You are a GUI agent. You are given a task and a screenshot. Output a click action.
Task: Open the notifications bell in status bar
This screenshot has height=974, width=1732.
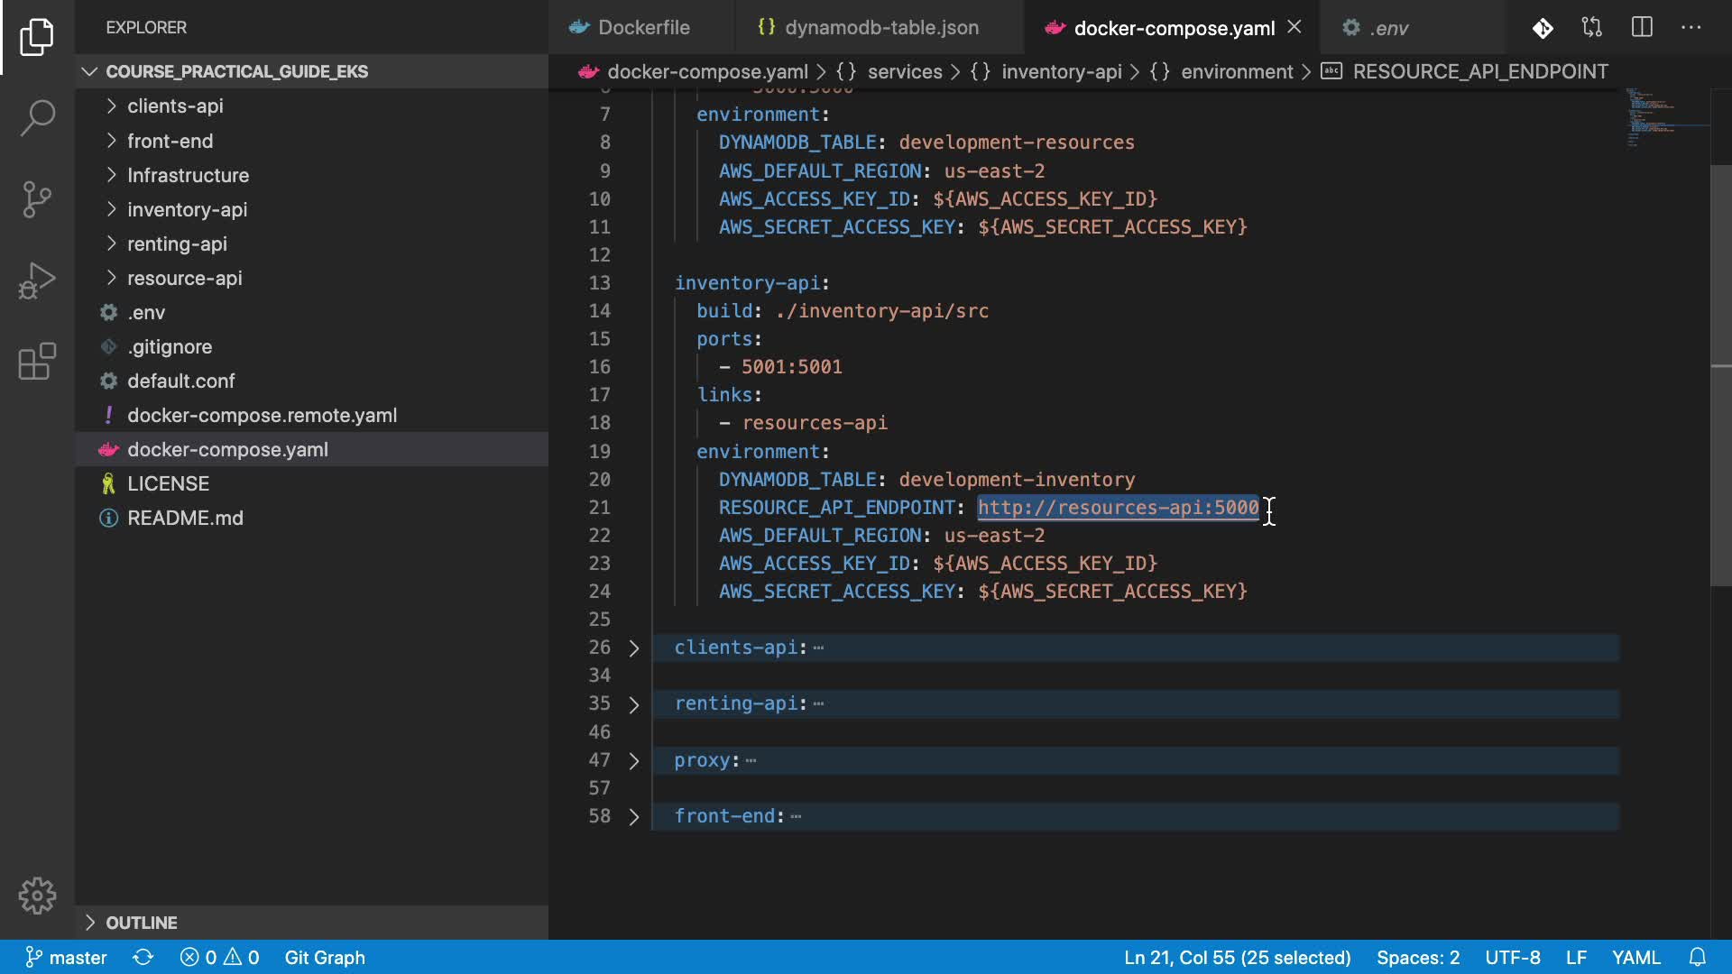(1697, 957)
